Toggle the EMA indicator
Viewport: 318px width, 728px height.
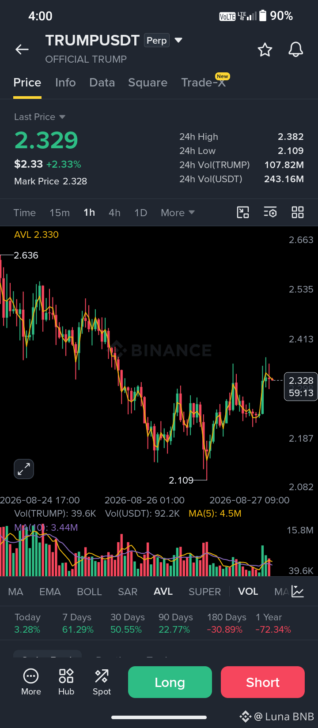point(50,592)
